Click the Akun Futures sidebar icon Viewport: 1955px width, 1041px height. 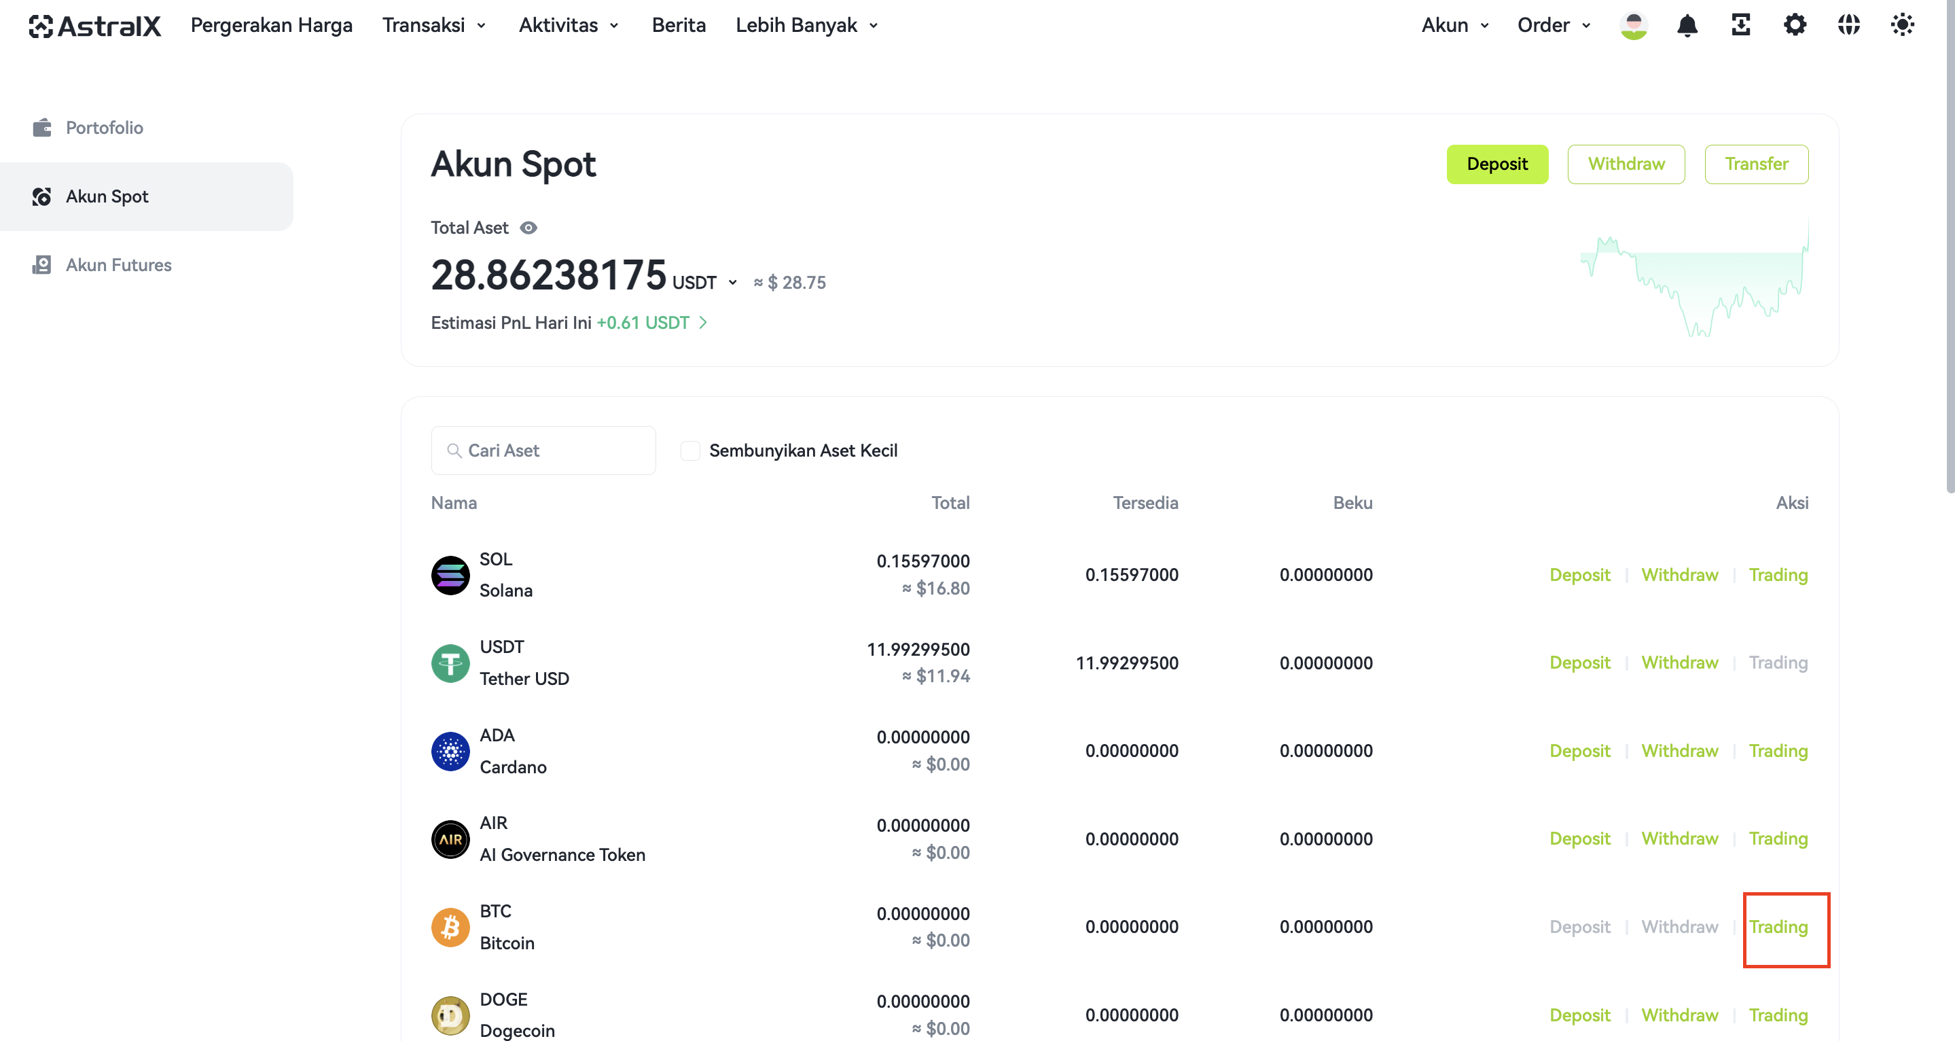click(41, 265)
